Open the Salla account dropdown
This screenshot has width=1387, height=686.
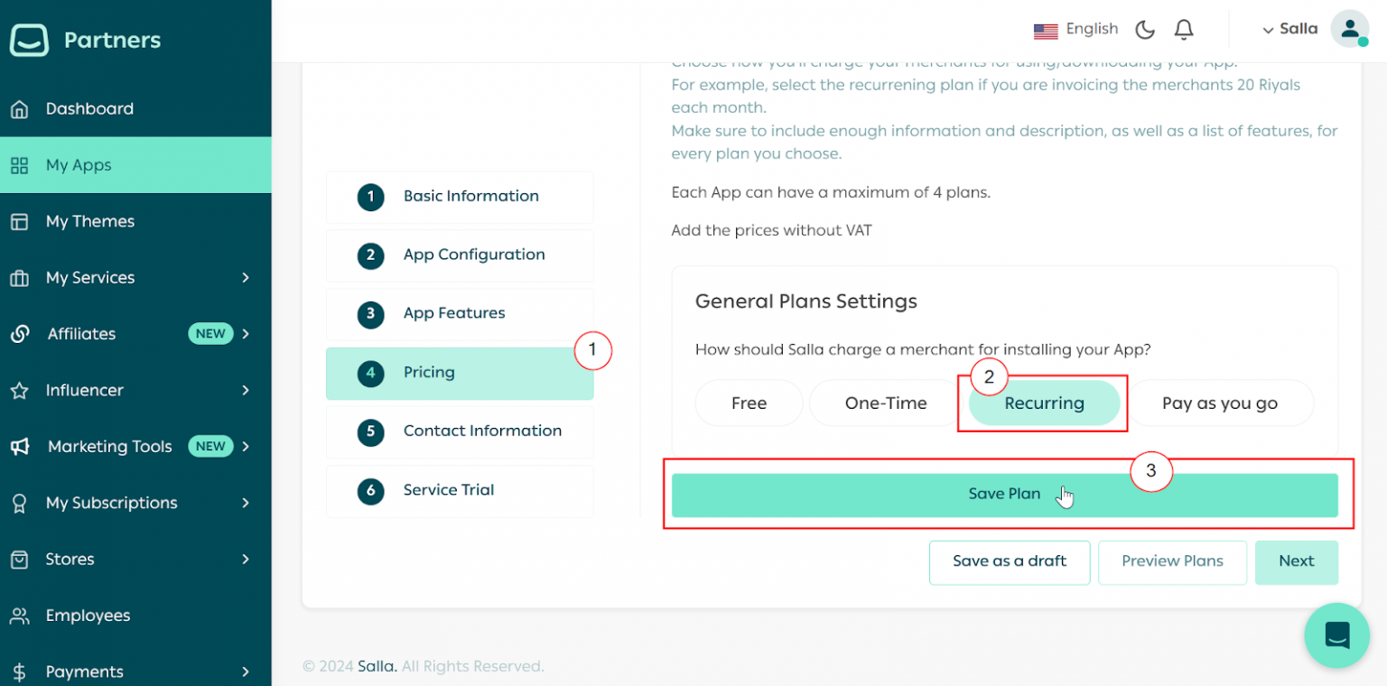coord(1290,29)
